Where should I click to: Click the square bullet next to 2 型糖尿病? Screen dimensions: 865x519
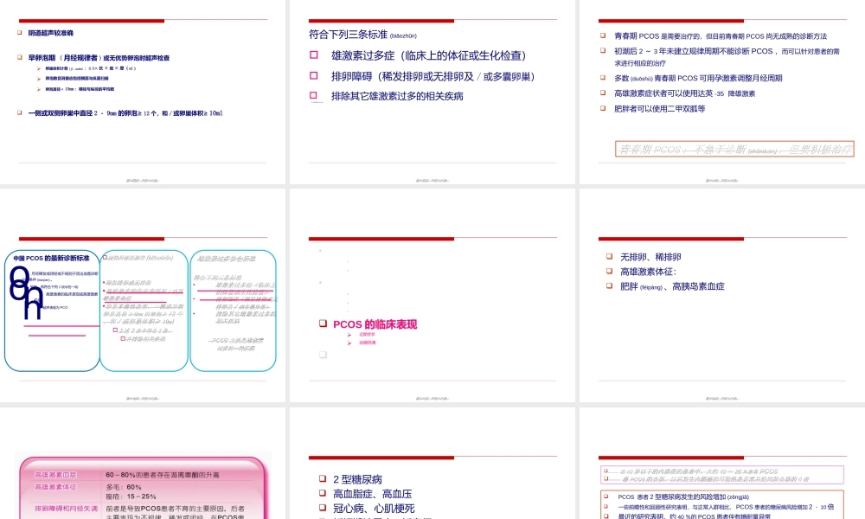click(x=321, y=478)
